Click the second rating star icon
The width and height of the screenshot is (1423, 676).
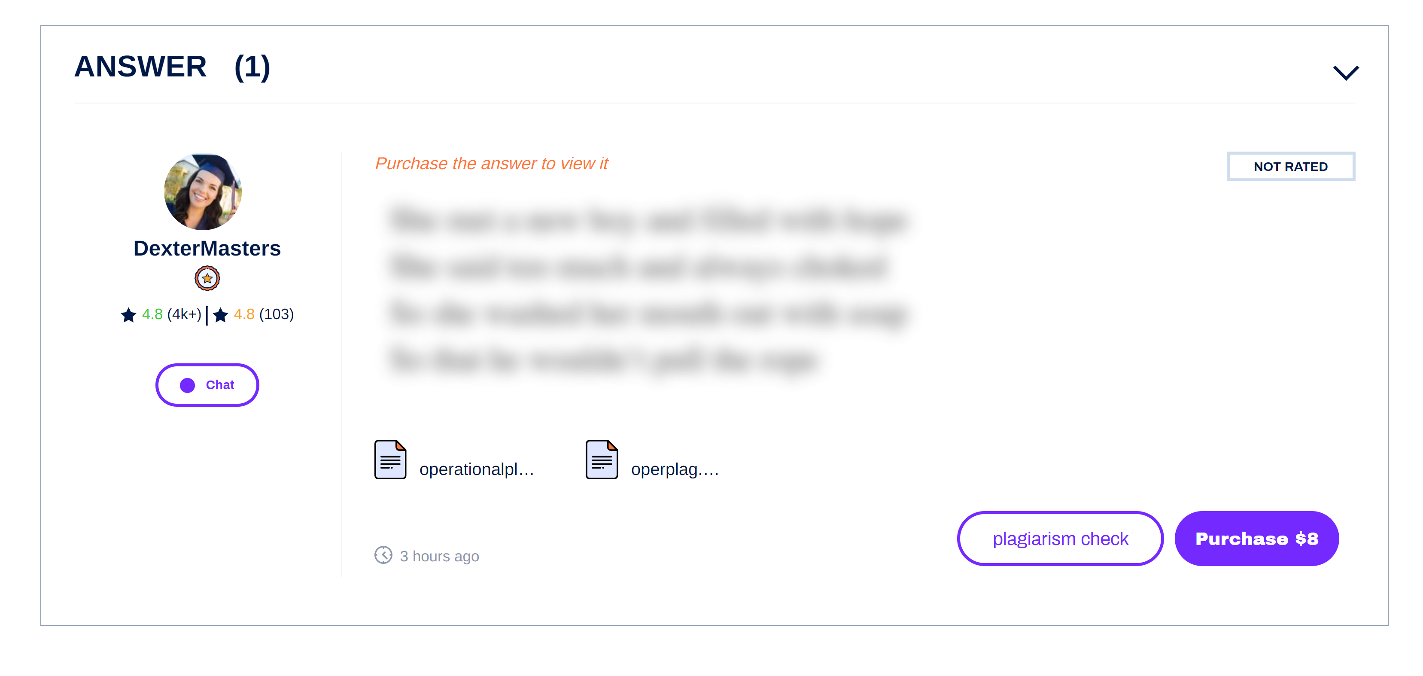[220, 314]
